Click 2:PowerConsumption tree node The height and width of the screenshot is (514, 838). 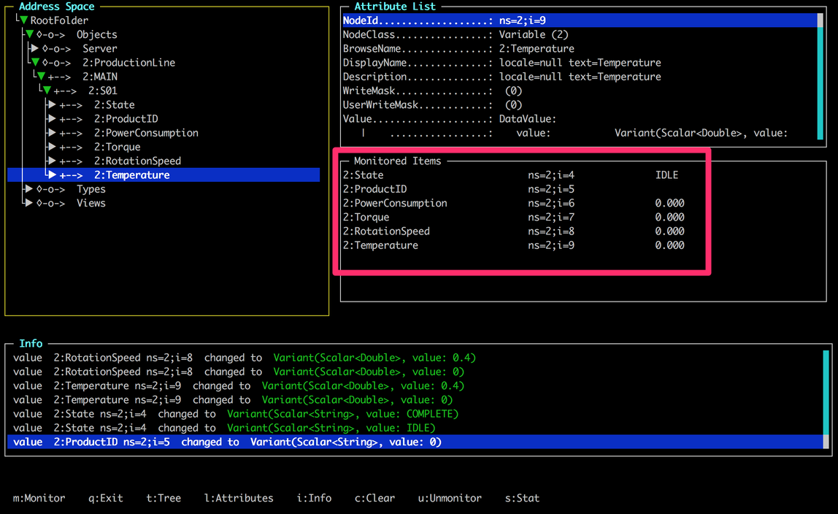point(145,133)
